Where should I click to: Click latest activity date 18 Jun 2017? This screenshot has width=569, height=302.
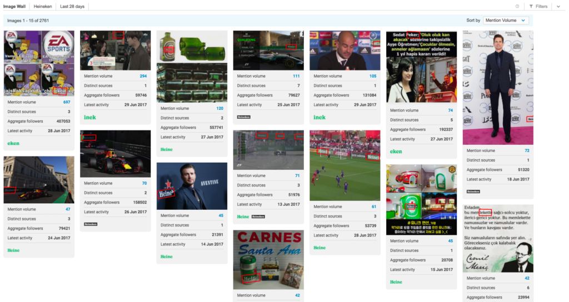pos(518,179)
